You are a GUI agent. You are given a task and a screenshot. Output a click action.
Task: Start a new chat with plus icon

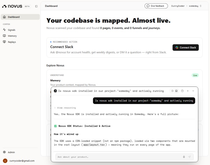(x=188, y=91)
